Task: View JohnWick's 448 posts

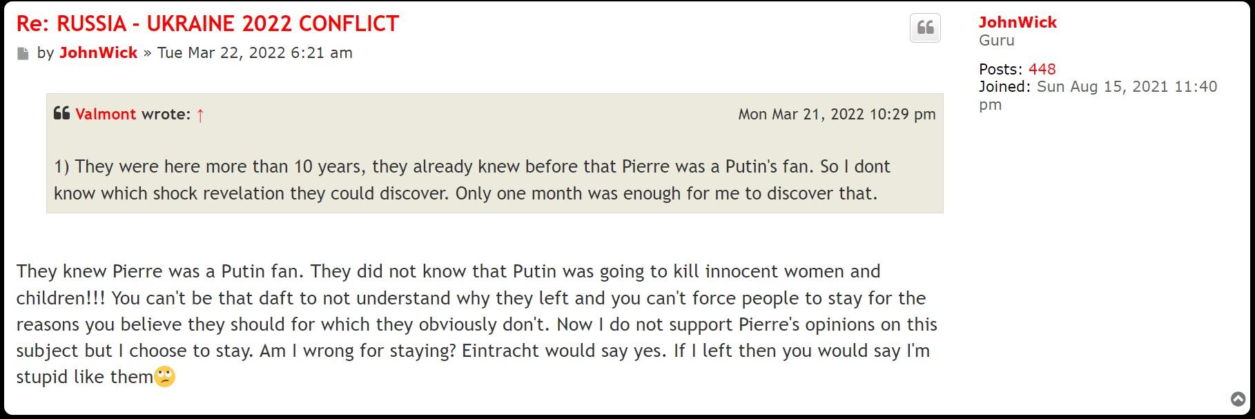Action: point(1042,69)
